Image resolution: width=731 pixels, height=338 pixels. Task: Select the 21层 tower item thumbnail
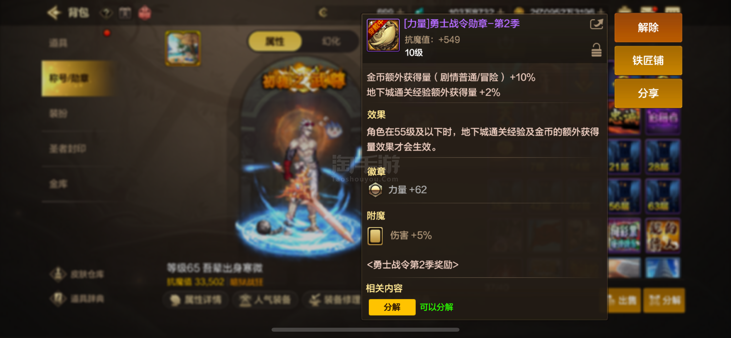624,157
